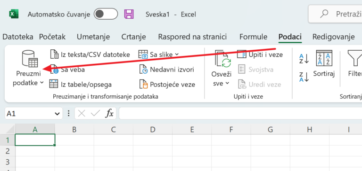The height and width of the screenshot is (171, 362).
Task: Open the Sortiraj dialog
Action: [x=324, y=64]
